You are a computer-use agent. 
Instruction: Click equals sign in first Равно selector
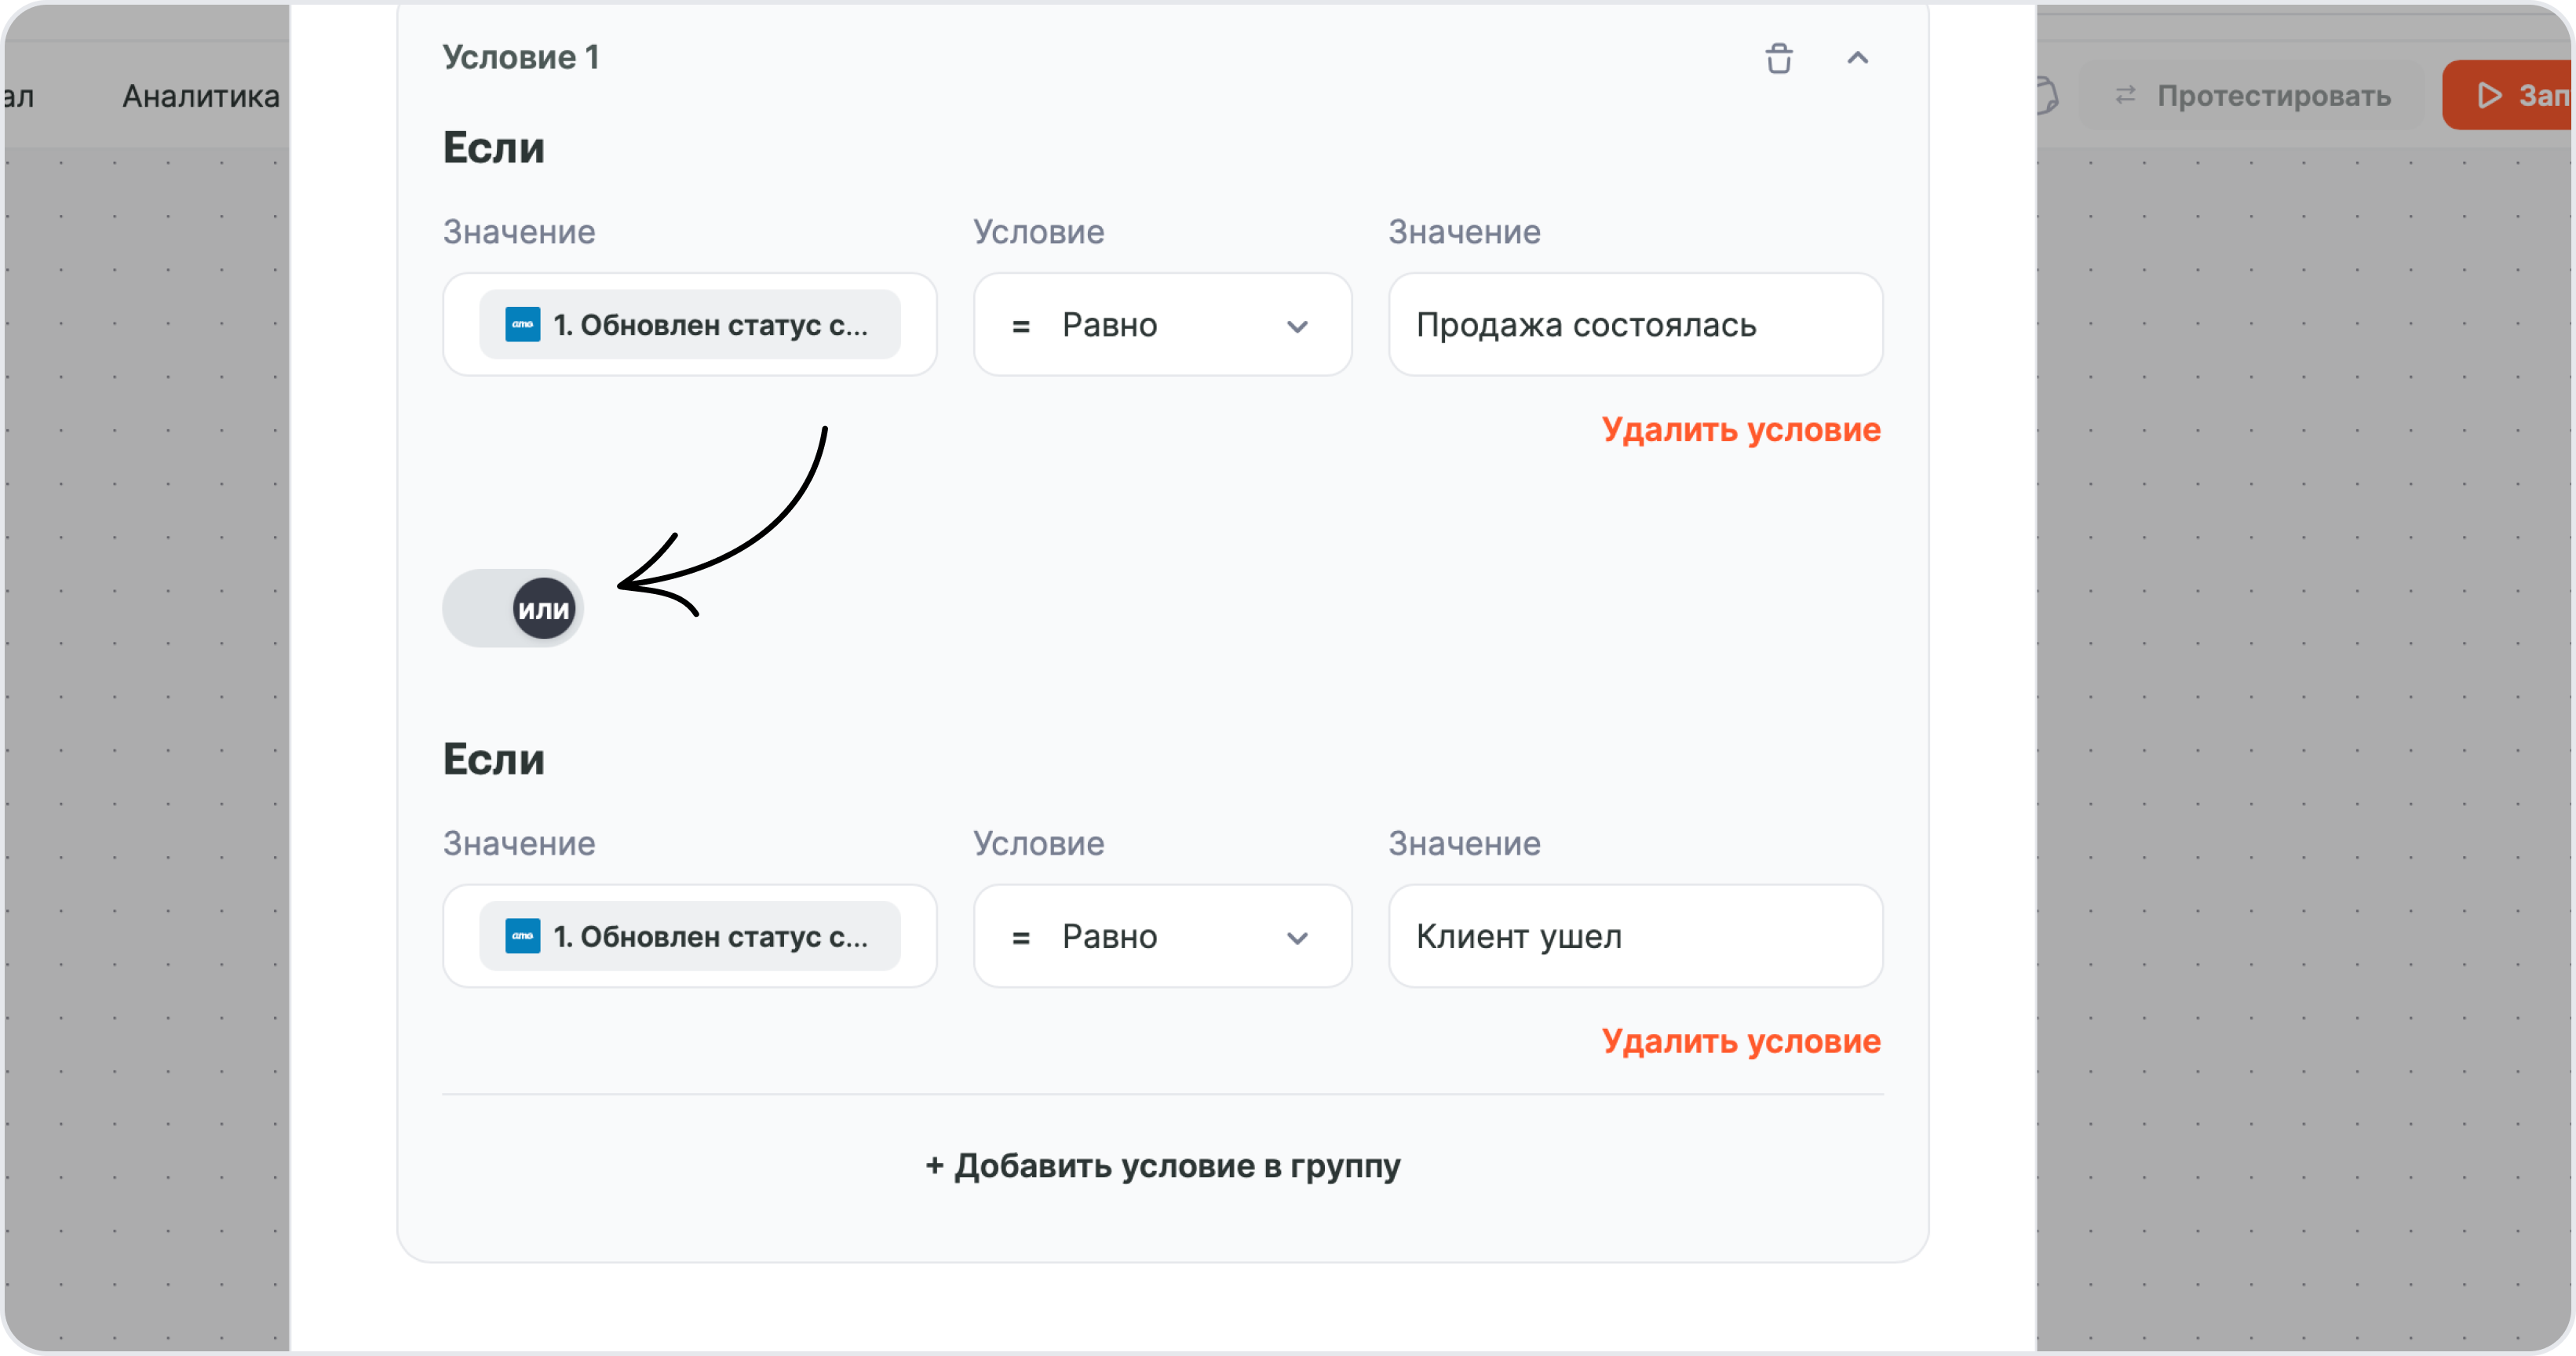point(1021,326)
